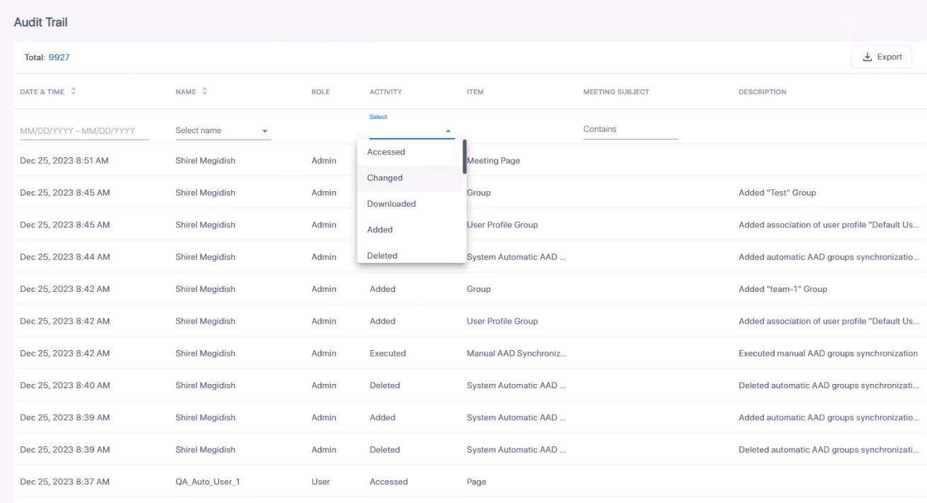Click the Meeting Page item cell
Screen dimensions: 927x503
(494, 161)
